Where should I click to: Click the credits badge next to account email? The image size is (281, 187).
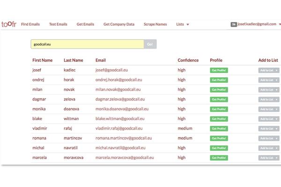click(x=234, y=24)
